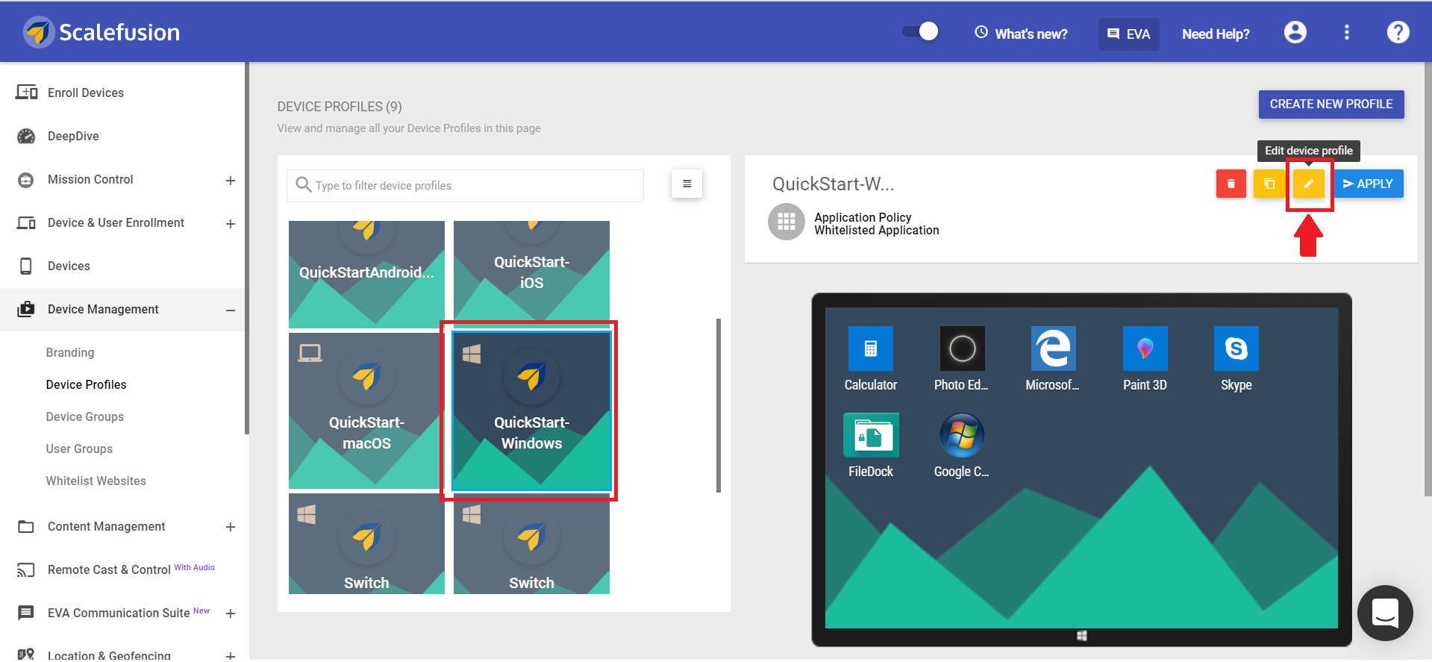This screenshot has height=662, width=1432.
Task: Open the chat support bubble
Action: click(1385, 613)
